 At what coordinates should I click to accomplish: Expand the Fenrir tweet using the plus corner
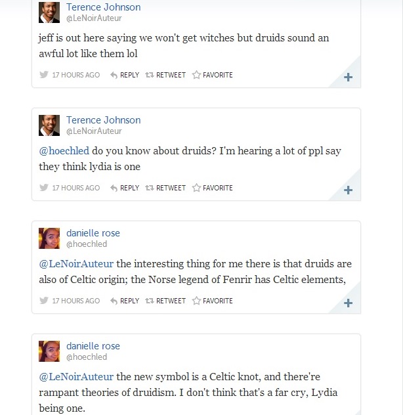(348, 303)
